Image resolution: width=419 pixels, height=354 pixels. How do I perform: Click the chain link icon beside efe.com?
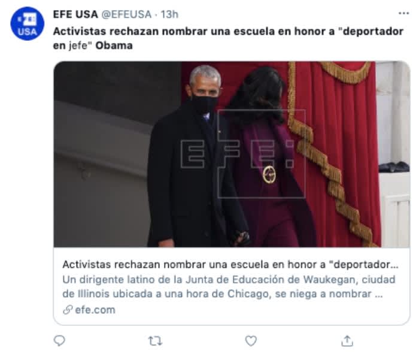pyautogui.click(x=68, y=310)
